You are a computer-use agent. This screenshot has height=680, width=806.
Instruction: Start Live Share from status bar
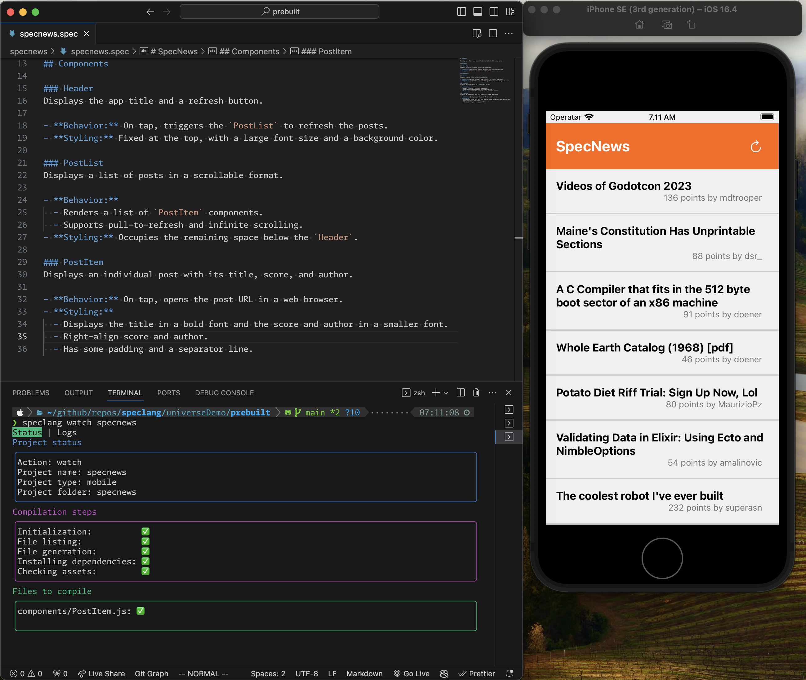(101, 673)
